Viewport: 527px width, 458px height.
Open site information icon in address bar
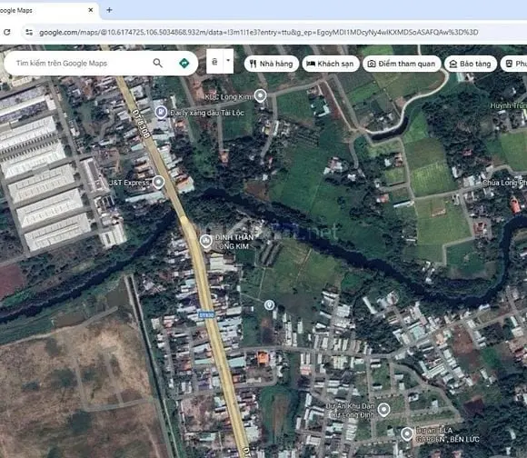tap(29, 32)
